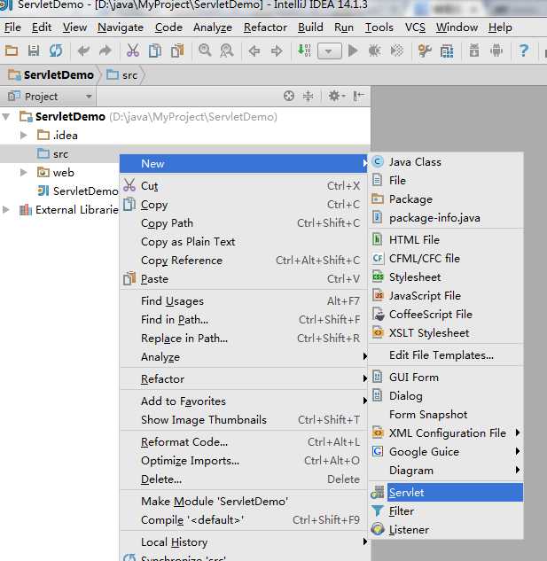This screenshot has height=561, width=547.
Task: Open the run configuration dropdown
Action: point(329,51)
